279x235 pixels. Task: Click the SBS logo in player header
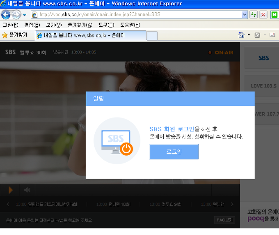pos(10,52)
